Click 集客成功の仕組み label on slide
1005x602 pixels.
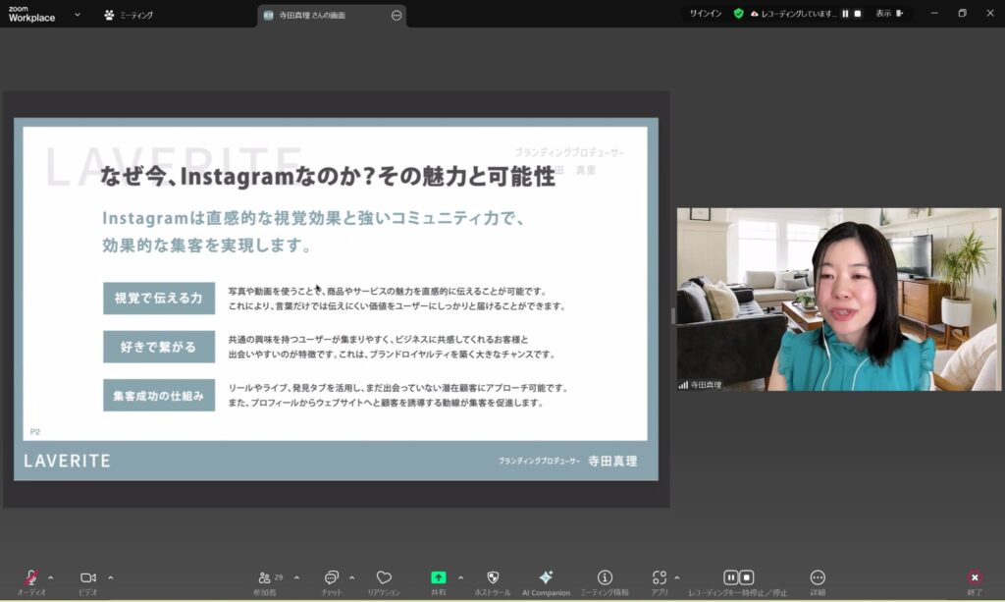click(158, 396)
